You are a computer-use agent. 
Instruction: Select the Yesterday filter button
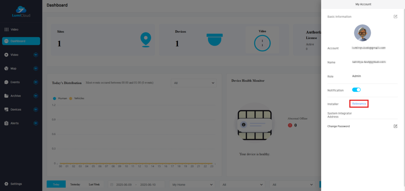coord(75,185)
